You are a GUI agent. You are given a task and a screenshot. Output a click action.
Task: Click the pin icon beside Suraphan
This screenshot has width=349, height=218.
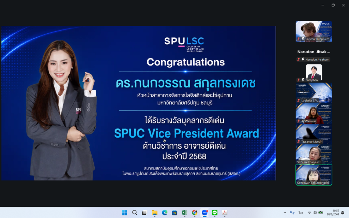pyautogui.click(x=303, y=80)
